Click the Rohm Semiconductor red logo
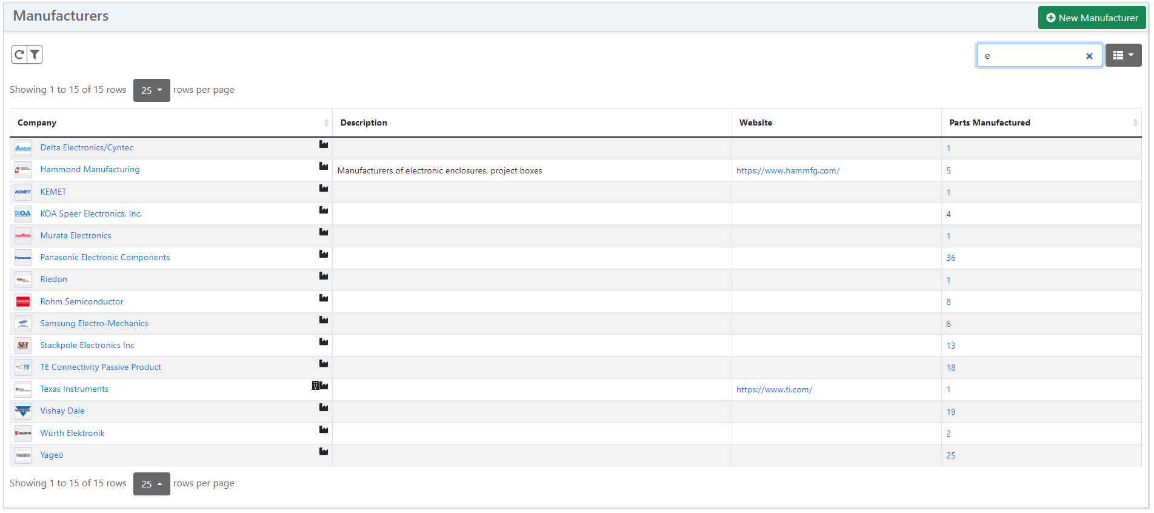This screenshot has width=1154, height=513. 23,302
